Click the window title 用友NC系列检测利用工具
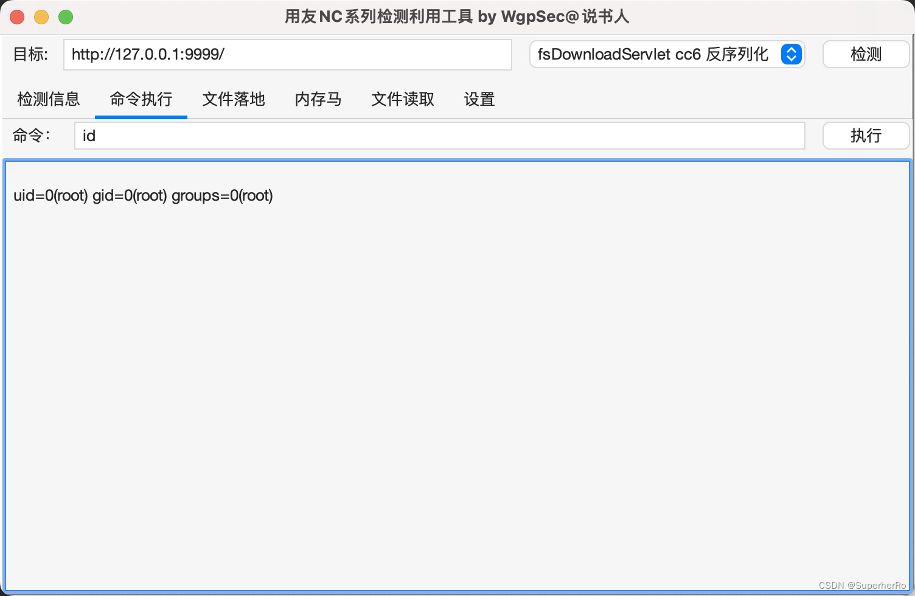 (x=456, y=16)
